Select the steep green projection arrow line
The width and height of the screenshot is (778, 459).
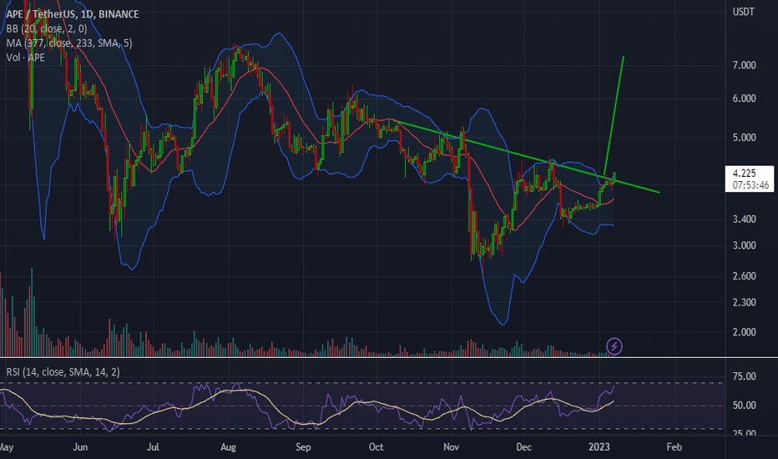pyautogui.click(x=614, y=117)
